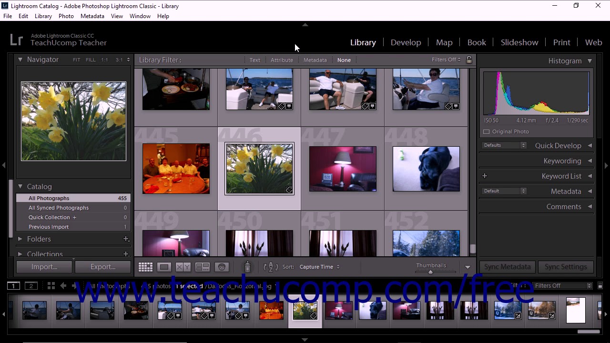This screenshot has height=343, width=610.
Task: Add a new folder with plus icon
Action: (x=126, y=239)
